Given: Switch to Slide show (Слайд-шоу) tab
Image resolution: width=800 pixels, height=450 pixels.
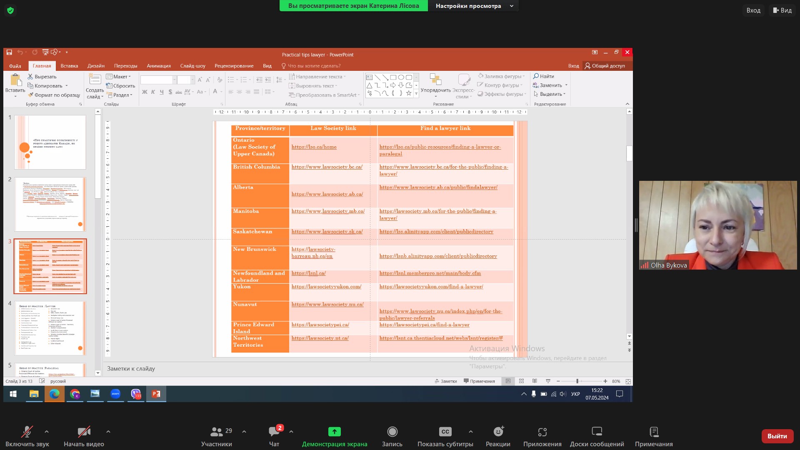Looking at the screenshot, I should coord(192,66).
